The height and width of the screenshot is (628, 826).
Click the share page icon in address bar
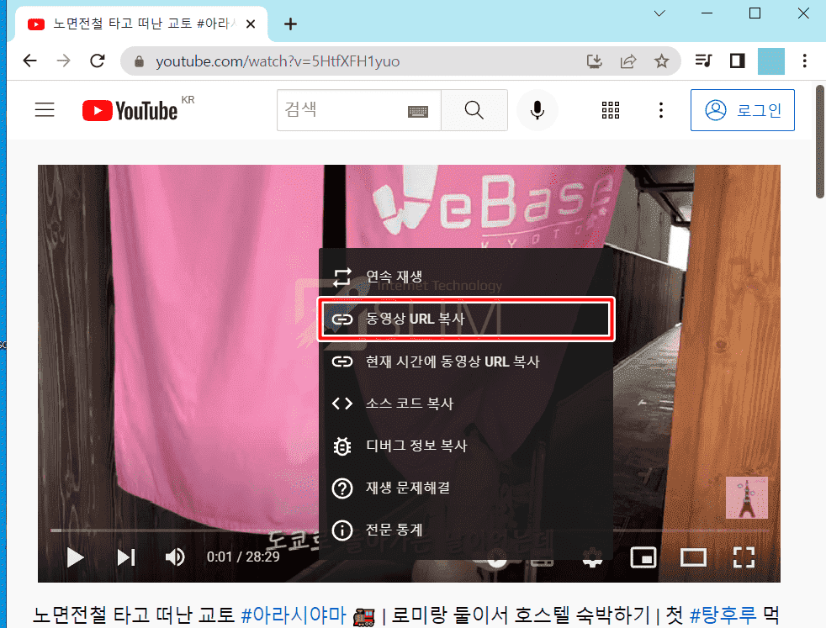[x=628, y=61]
